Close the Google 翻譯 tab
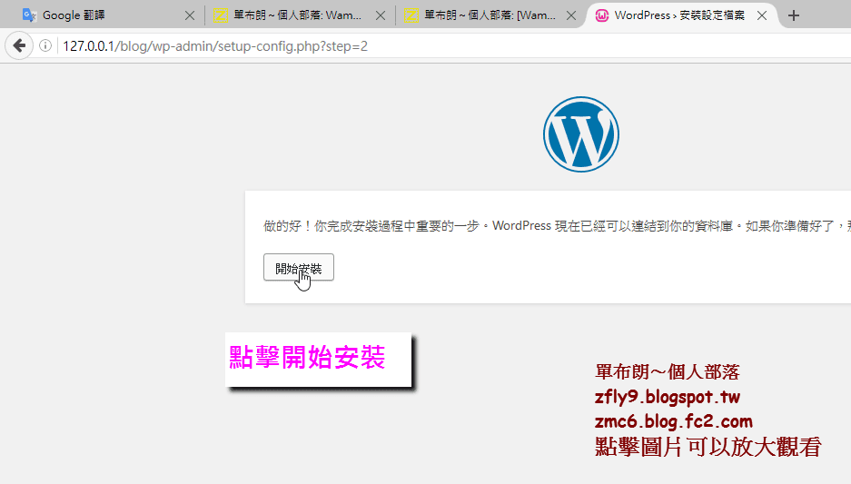851x484 pixels. (190, 15)
